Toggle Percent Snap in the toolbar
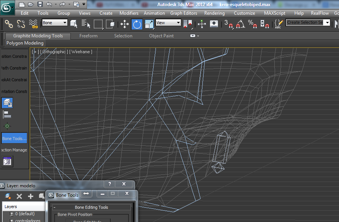This screenshot has width=339, height=222. [252, 24]
